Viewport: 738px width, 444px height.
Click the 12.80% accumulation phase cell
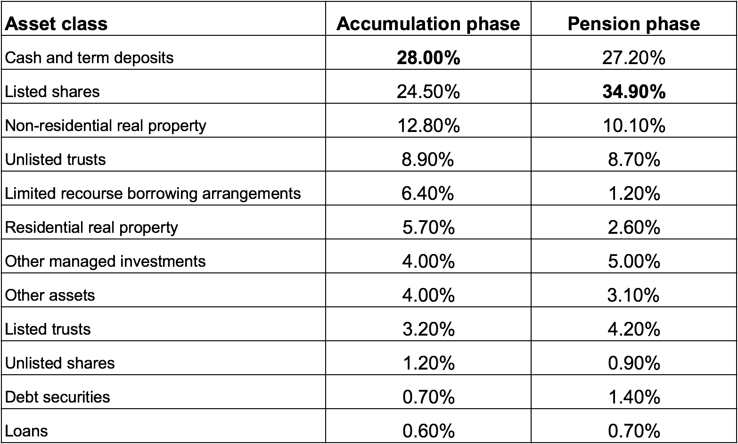coord(428,126)
